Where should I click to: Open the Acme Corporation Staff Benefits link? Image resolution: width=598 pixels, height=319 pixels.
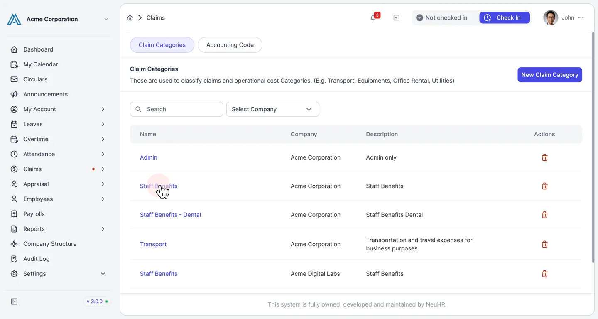[159, 186]
